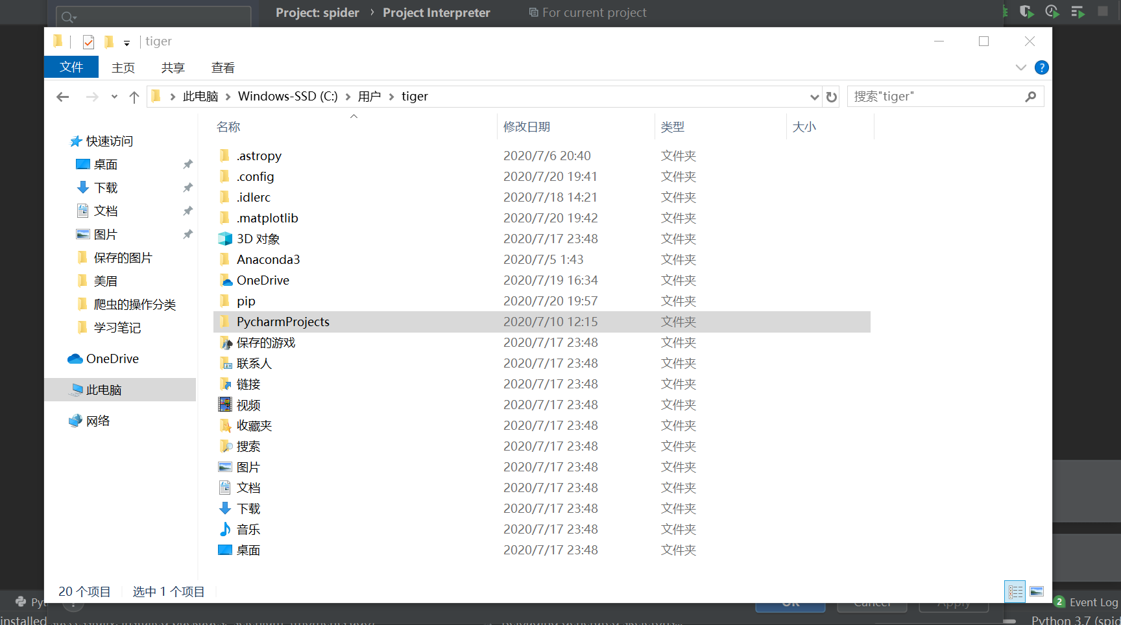Select OneDrive in navigation pane
Viewport: 1121px width, 625px height.
pos(112,359)
